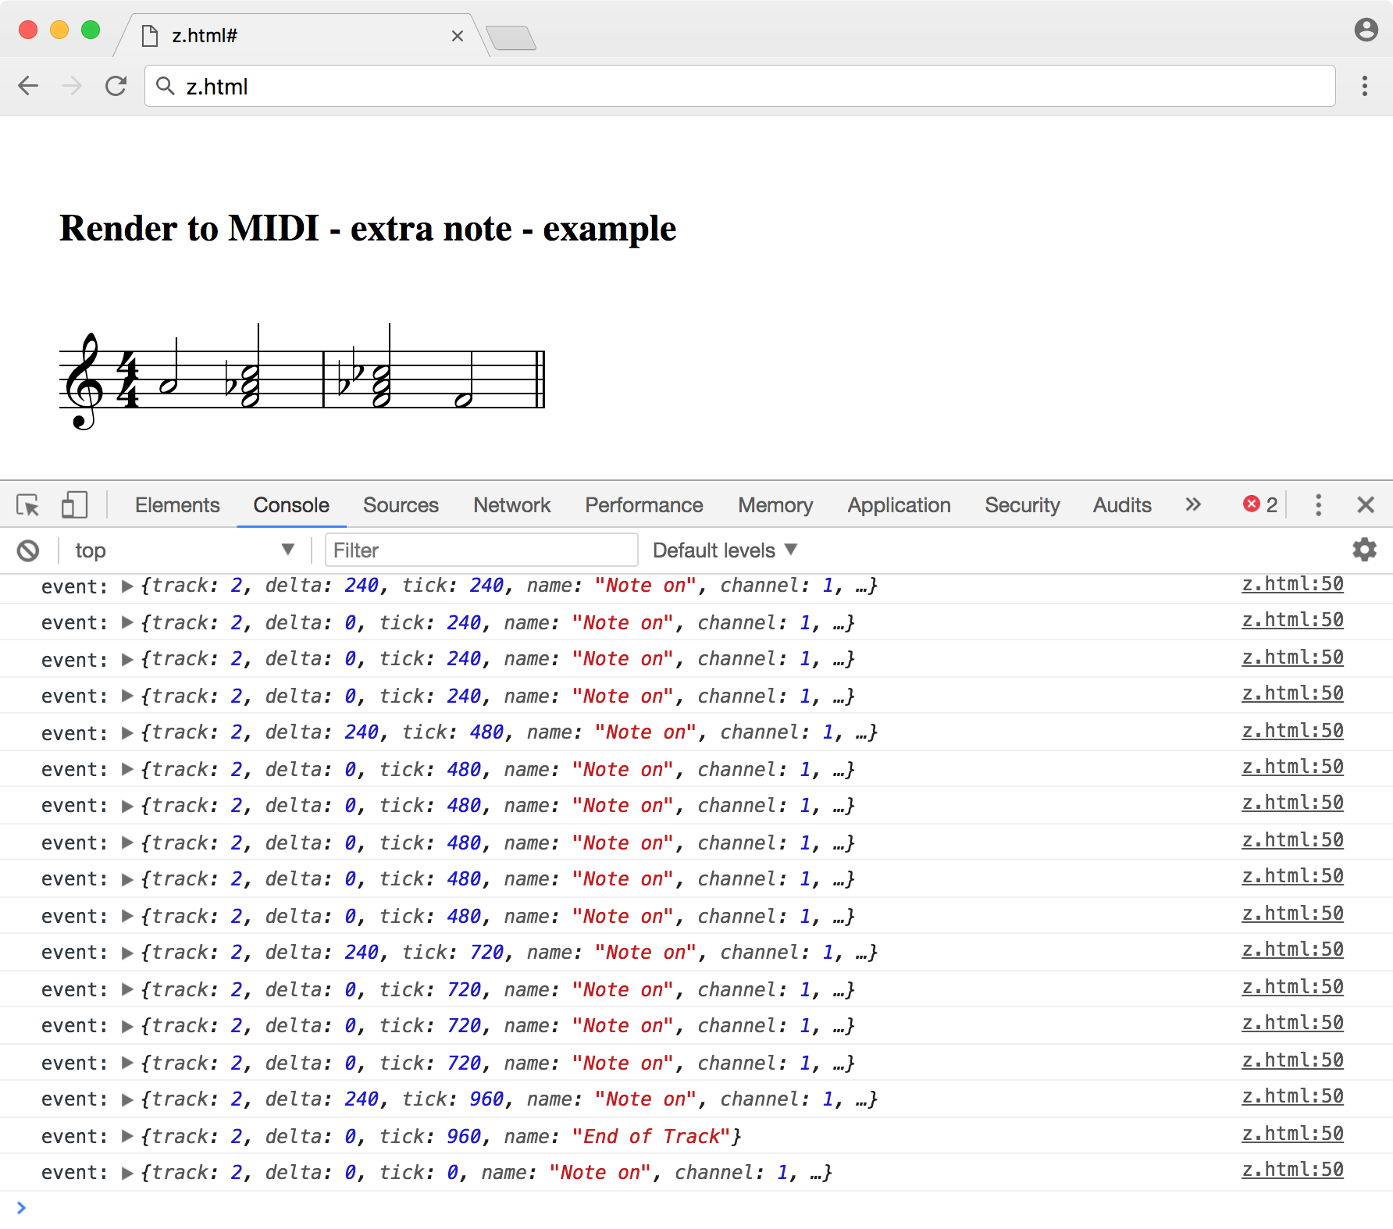Screen dimensions: 1393x1229
Task: Switch to the Sources panel
Action: tap(401, 505)
